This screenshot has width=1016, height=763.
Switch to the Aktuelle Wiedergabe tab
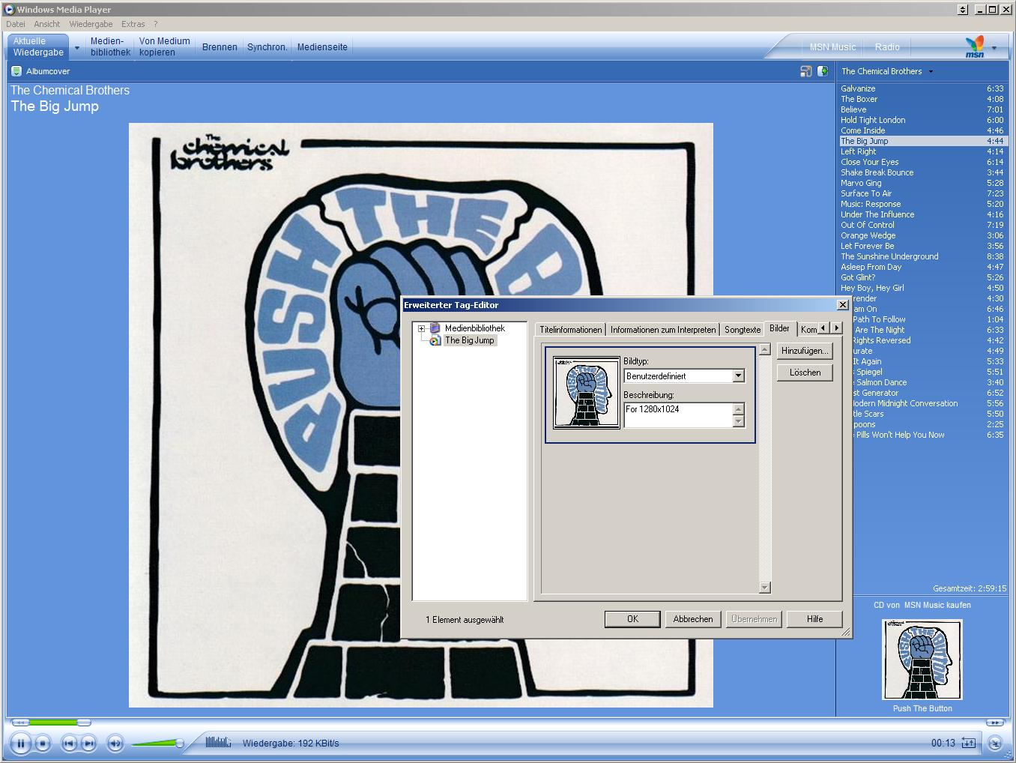coord(38,46)
